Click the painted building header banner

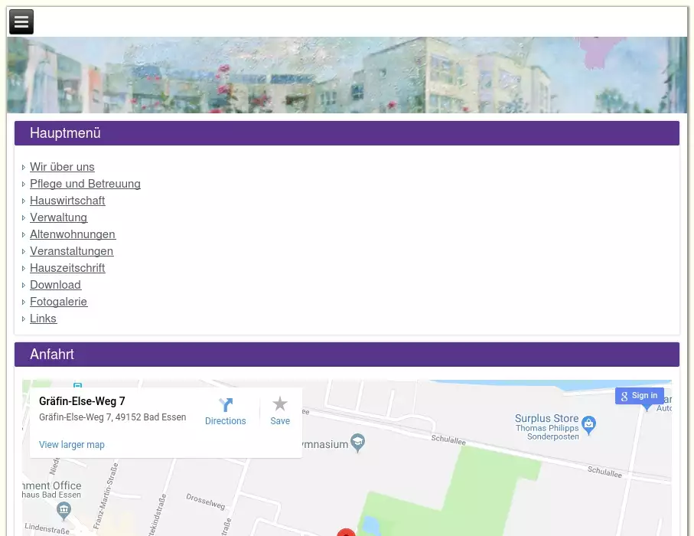pyautogui.click(x=347, y=75)
